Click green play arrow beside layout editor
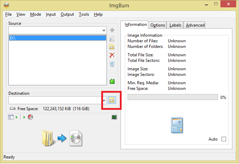 [16, 117]
